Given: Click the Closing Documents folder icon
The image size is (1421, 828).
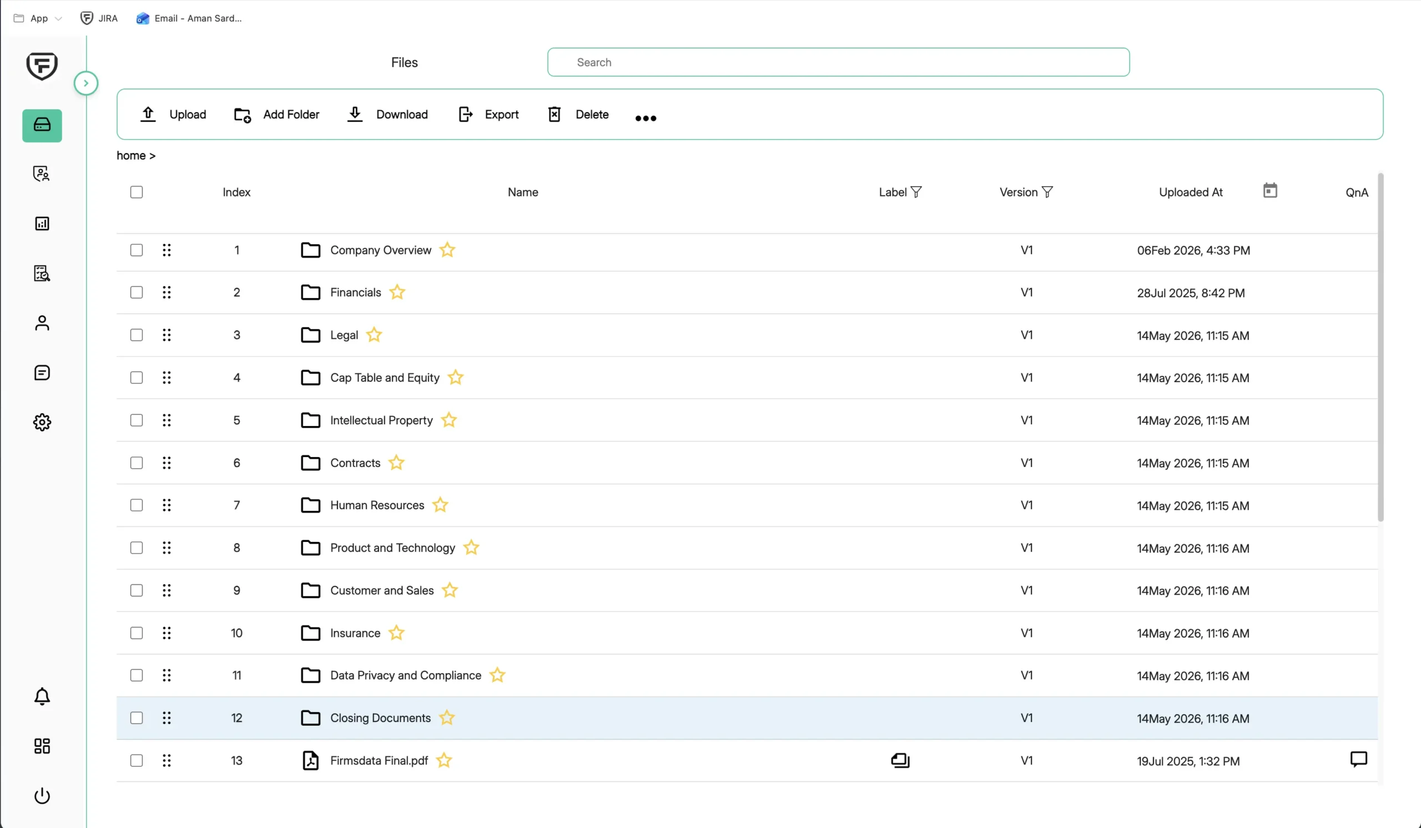Looking at the screenshot, I should coord(310,718).
